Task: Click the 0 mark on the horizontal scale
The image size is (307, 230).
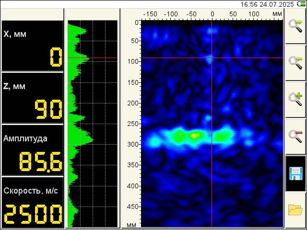Action: pos(212,14)
